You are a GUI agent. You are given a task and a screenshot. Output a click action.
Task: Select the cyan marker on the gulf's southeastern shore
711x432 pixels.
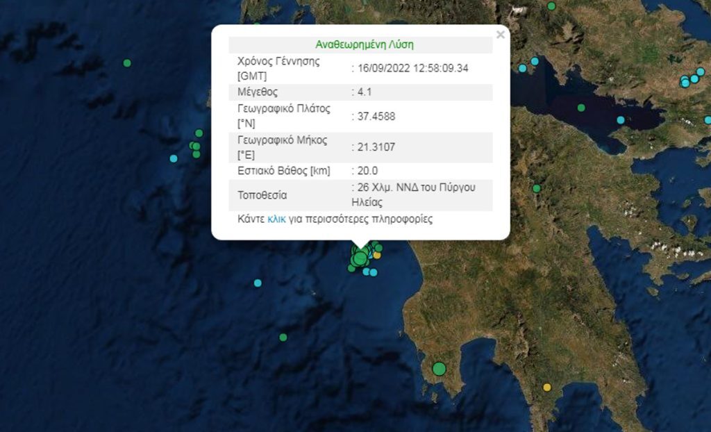pyautogui.click(x=621, y=120)
